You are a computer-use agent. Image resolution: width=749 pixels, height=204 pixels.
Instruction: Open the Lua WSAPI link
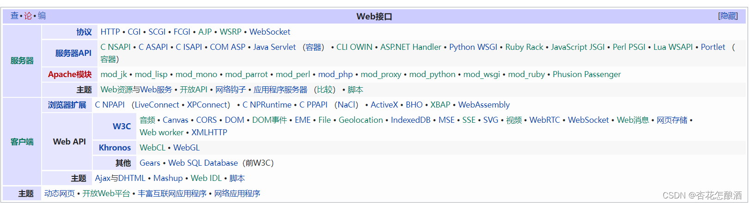point(673,47)
